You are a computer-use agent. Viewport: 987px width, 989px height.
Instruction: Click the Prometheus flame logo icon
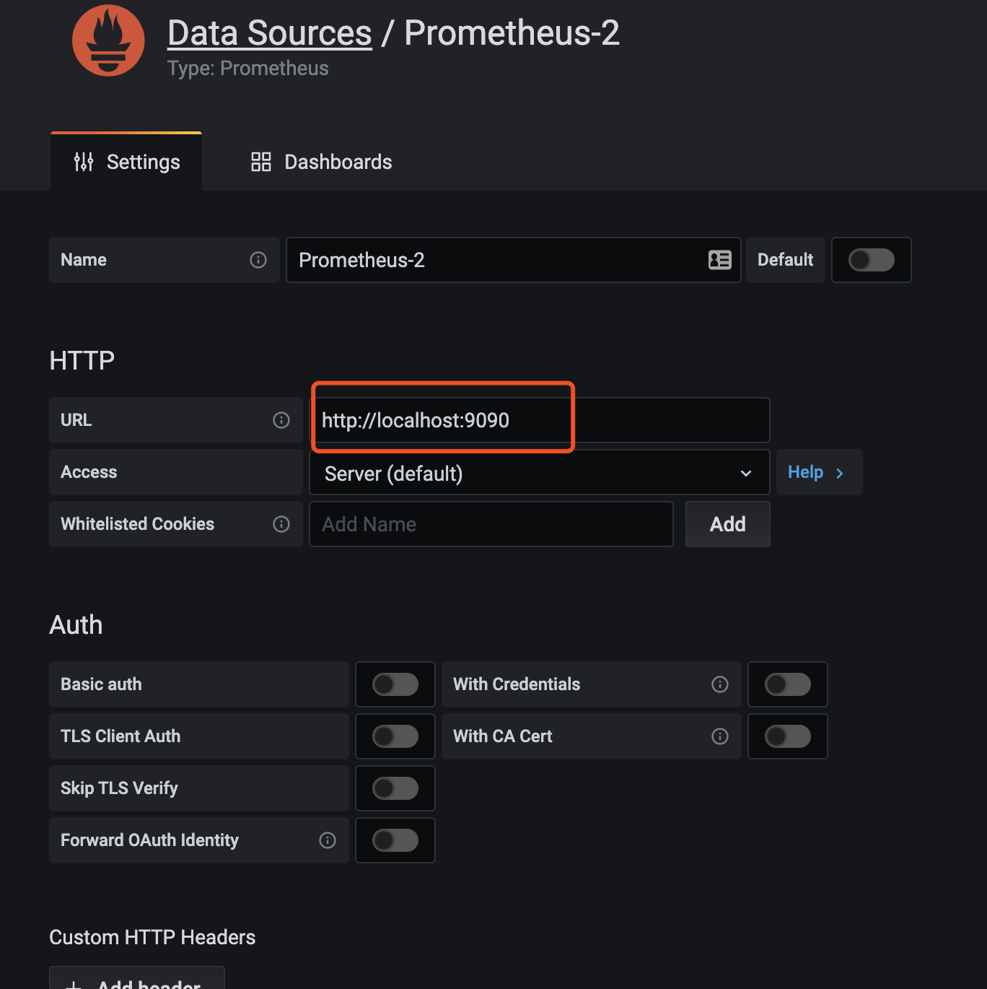(108, 40)
